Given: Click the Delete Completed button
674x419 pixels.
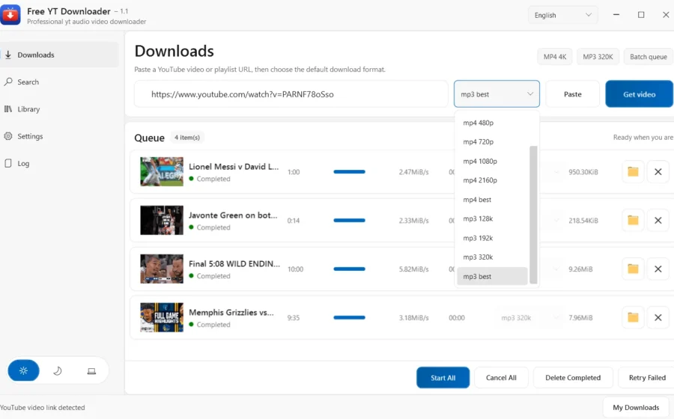Looking at the screenshot, I should pyautogui.click(x=573, y=378).
